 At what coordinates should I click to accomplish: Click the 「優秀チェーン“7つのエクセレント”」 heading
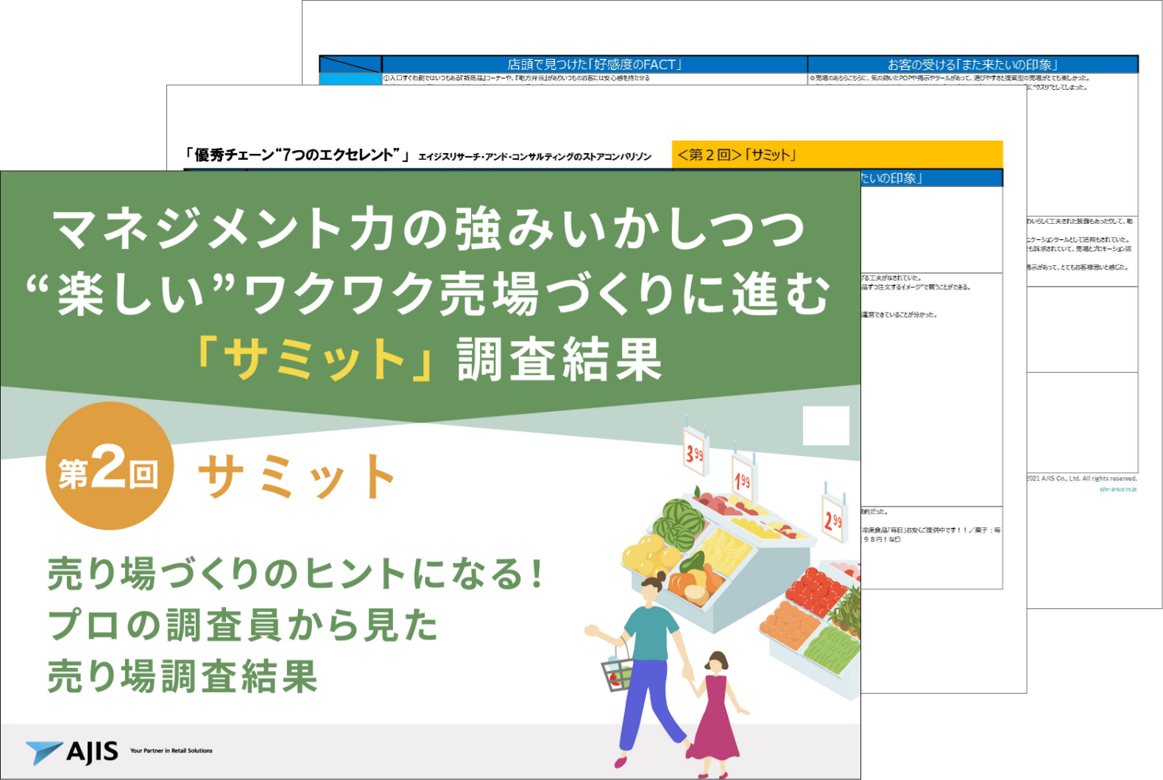[298, 155]
